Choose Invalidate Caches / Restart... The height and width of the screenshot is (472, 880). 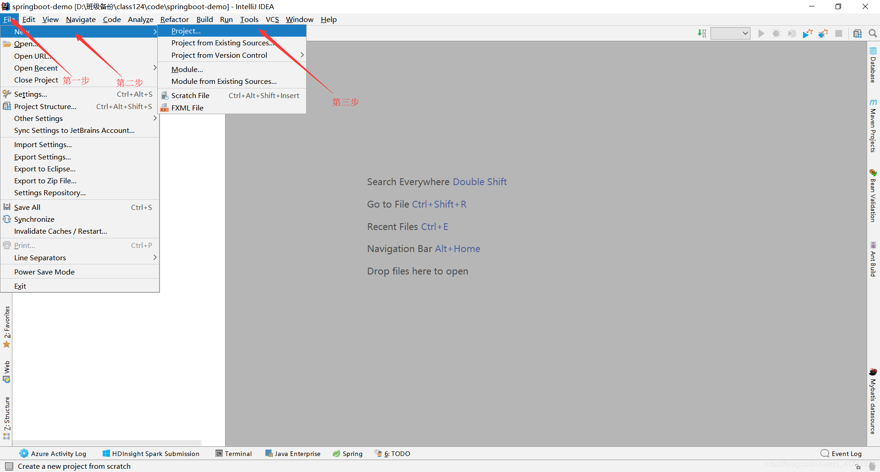(79, 231)
